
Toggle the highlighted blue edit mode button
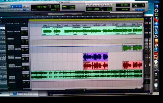[x=25, y=10]
